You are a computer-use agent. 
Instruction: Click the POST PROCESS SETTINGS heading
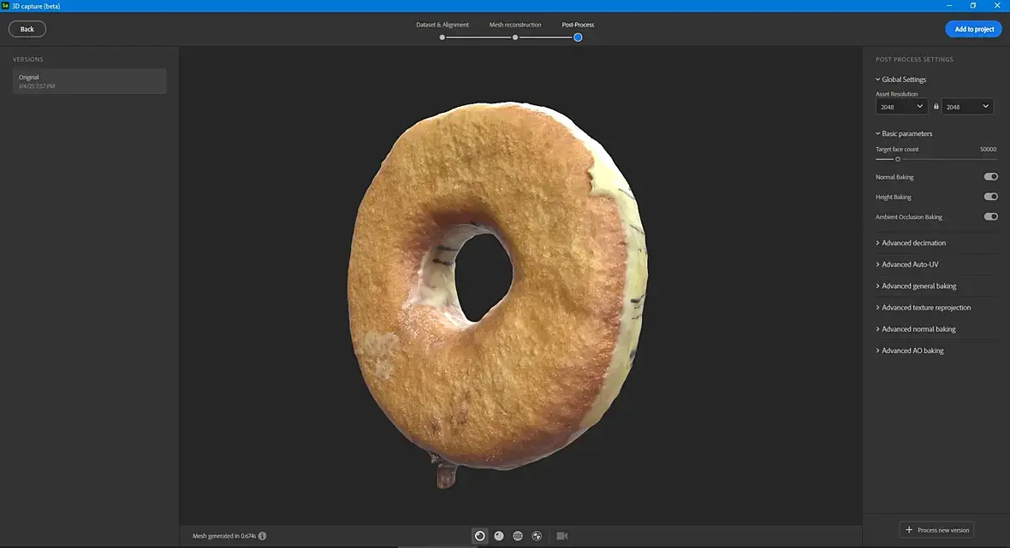click(x=914, y=59)
